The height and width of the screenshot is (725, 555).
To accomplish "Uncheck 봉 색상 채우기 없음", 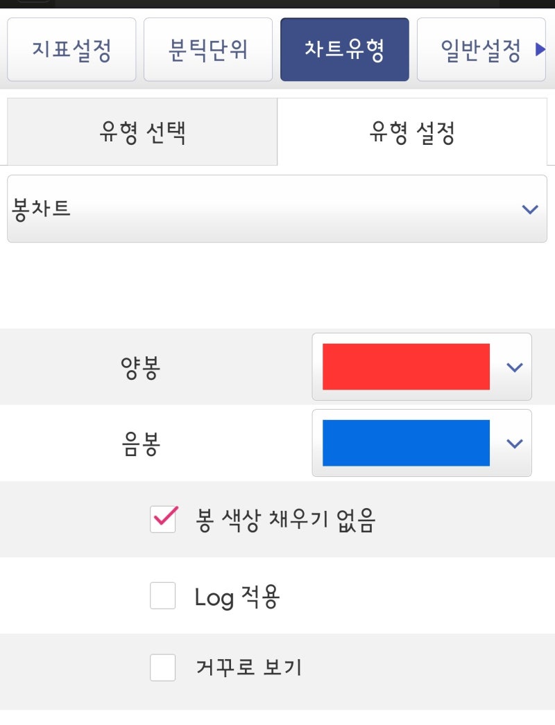I will pyautogui.click(x=162, y=518).
